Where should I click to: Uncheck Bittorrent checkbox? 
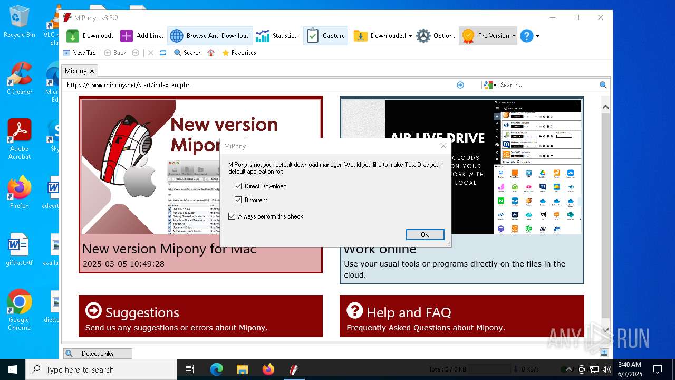pos(238,200)
